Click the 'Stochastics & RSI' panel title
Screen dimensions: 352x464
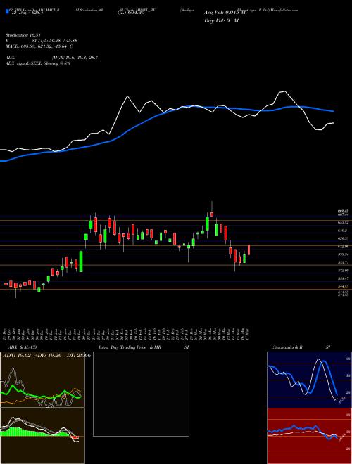[301, 347]
